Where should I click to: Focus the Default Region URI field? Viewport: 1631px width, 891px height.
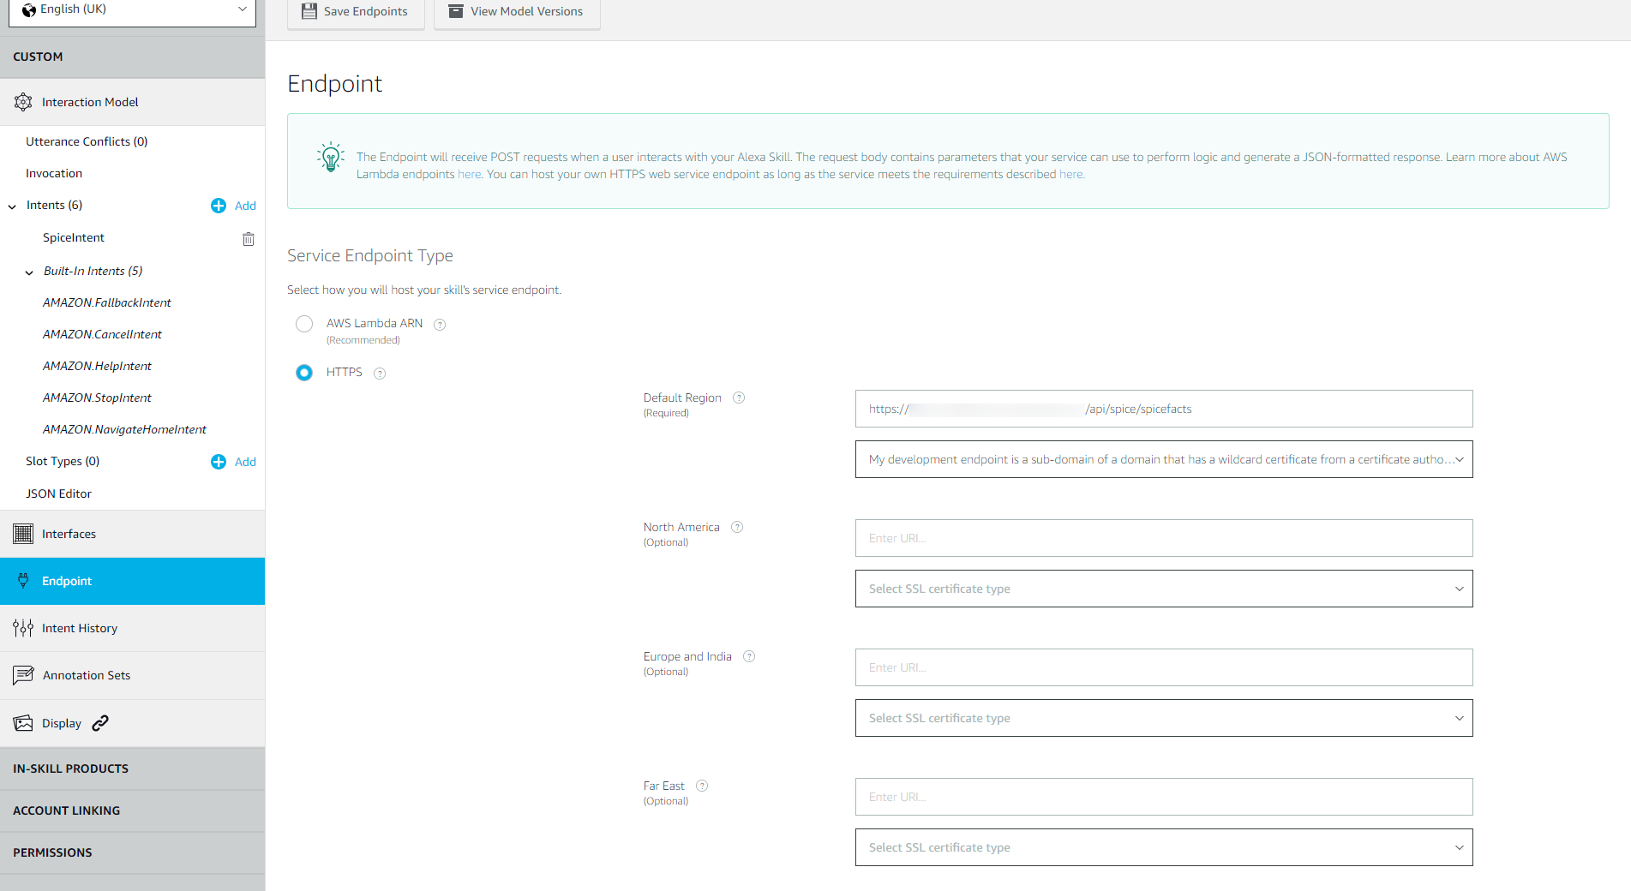click(1164, 409)
